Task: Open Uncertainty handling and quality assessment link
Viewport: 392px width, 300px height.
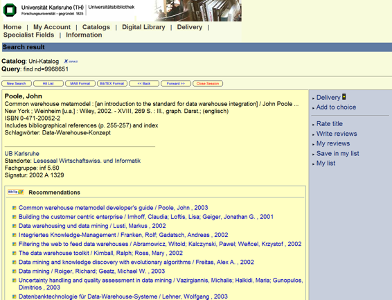Action: pyautogui.click(x=161, y=284)
